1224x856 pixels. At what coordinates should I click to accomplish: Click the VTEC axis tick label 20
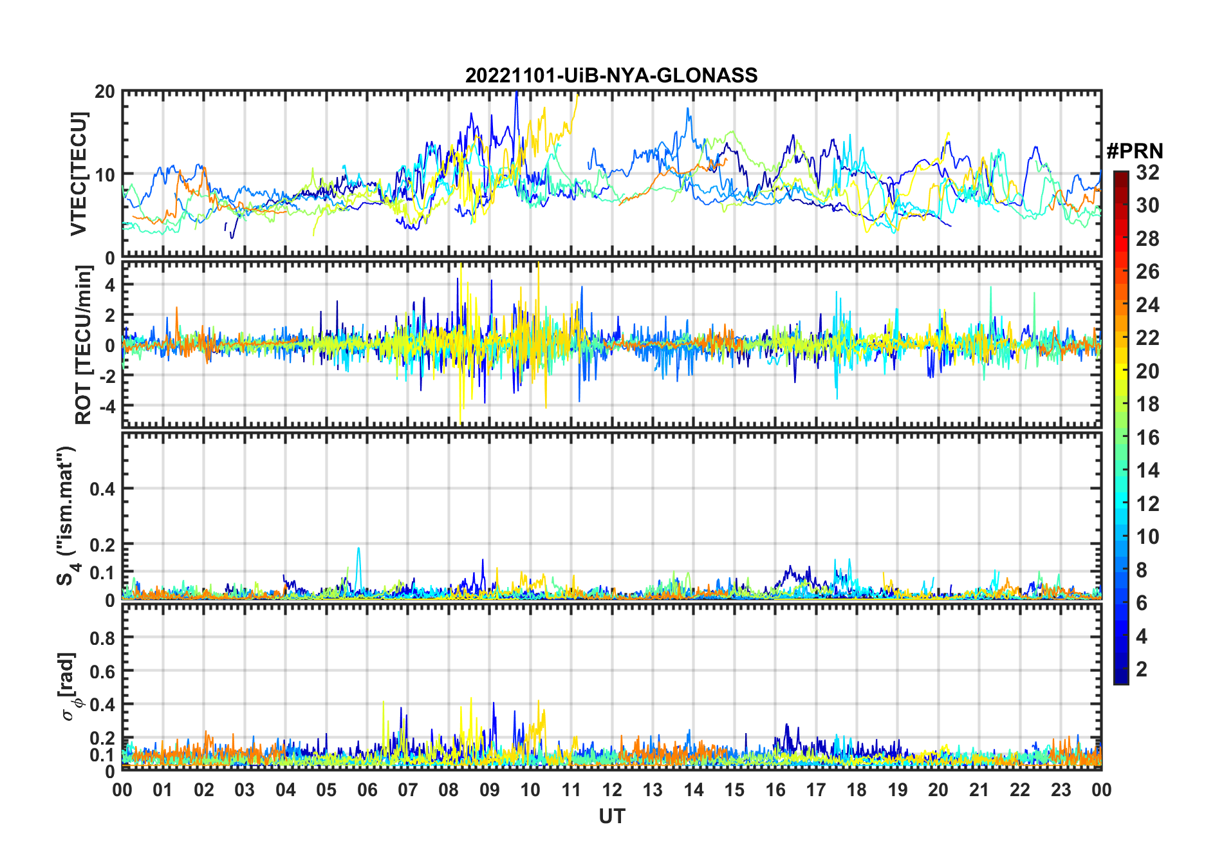click(105, 92)
